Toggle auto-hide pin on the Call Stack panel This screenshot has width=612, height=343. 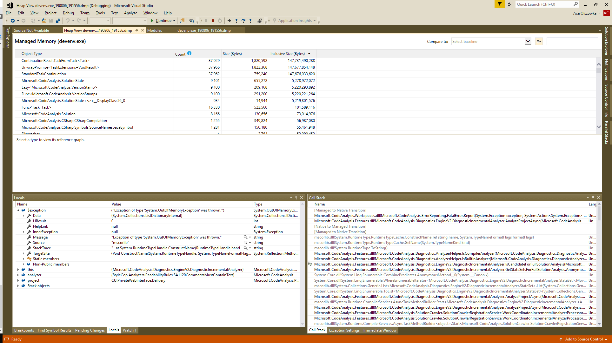(x=593, y=197)
